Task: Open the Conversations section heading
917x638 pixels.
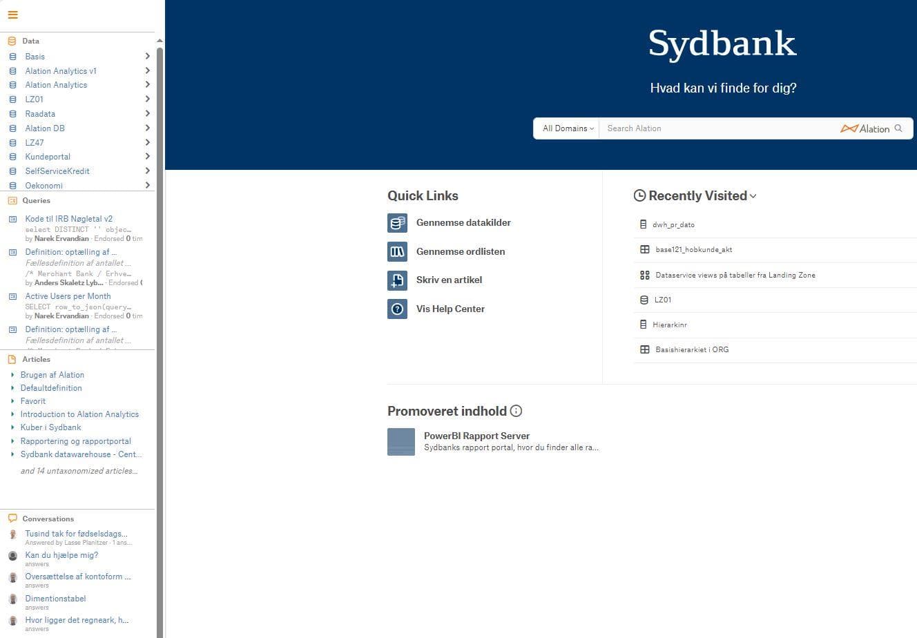Action: coord(48,519)
